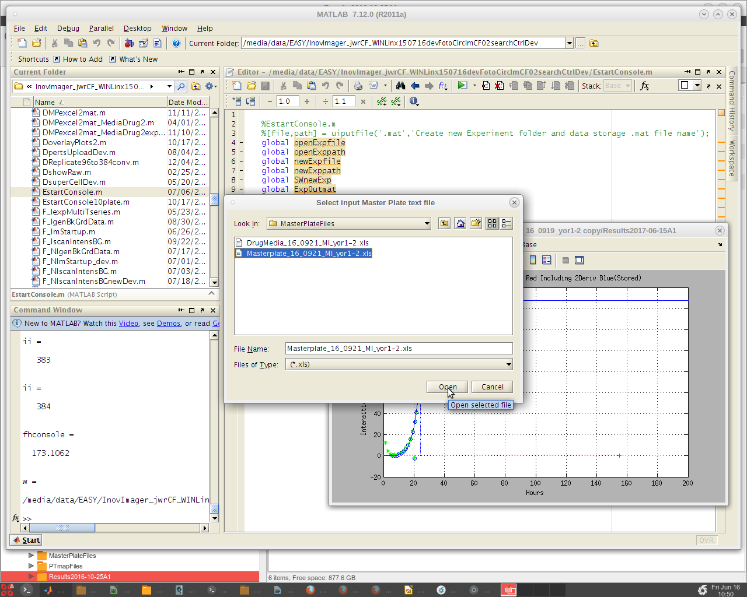Expand the MasterPlateFiles tree folder
This screenshot has width=747, height=597.
(x=32, y=556)
